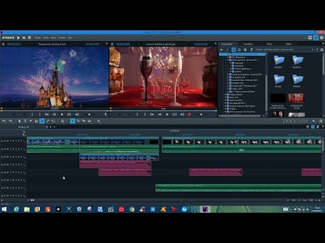Go back in the media pool browser
The width and height of the screenshot is (325, 243).
tap(221, 50)
